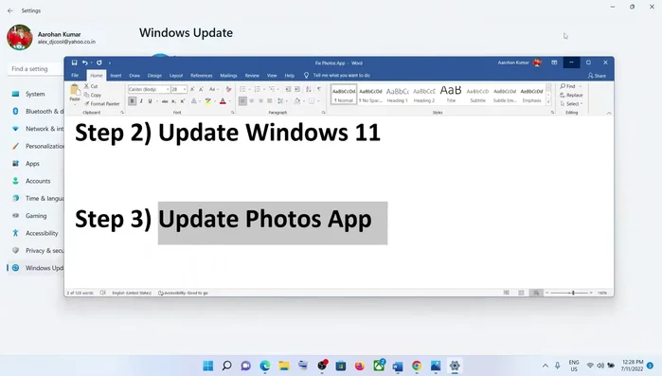Image resolution: width=662 pixels, height=376 pixels.
Task: Open the underline style dropdown arrow
Action: (x=157, y=101)
